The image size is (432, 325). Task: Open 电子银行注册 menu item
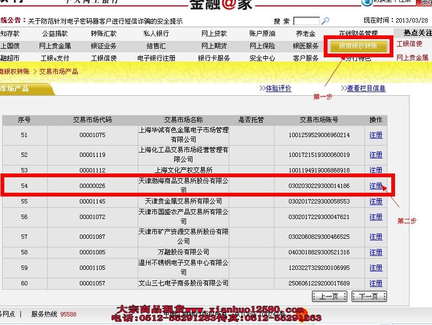156,58
